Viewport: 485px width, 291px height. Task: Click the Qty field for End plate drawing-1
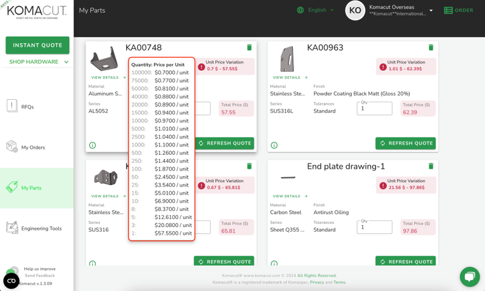pos(375,227)
